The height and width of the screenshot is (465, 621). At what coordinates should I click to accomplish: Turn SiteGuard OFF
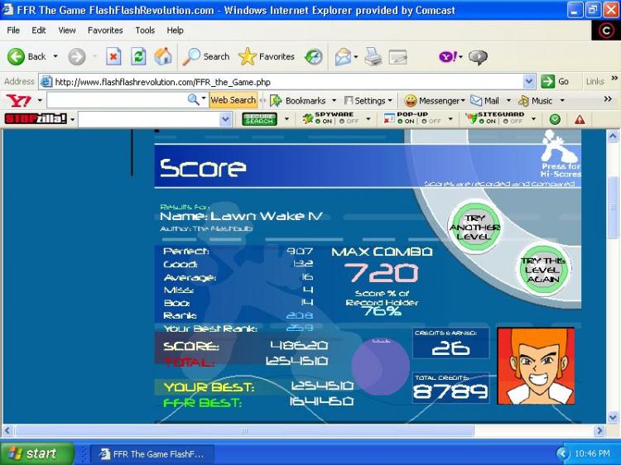coord(513,122)
